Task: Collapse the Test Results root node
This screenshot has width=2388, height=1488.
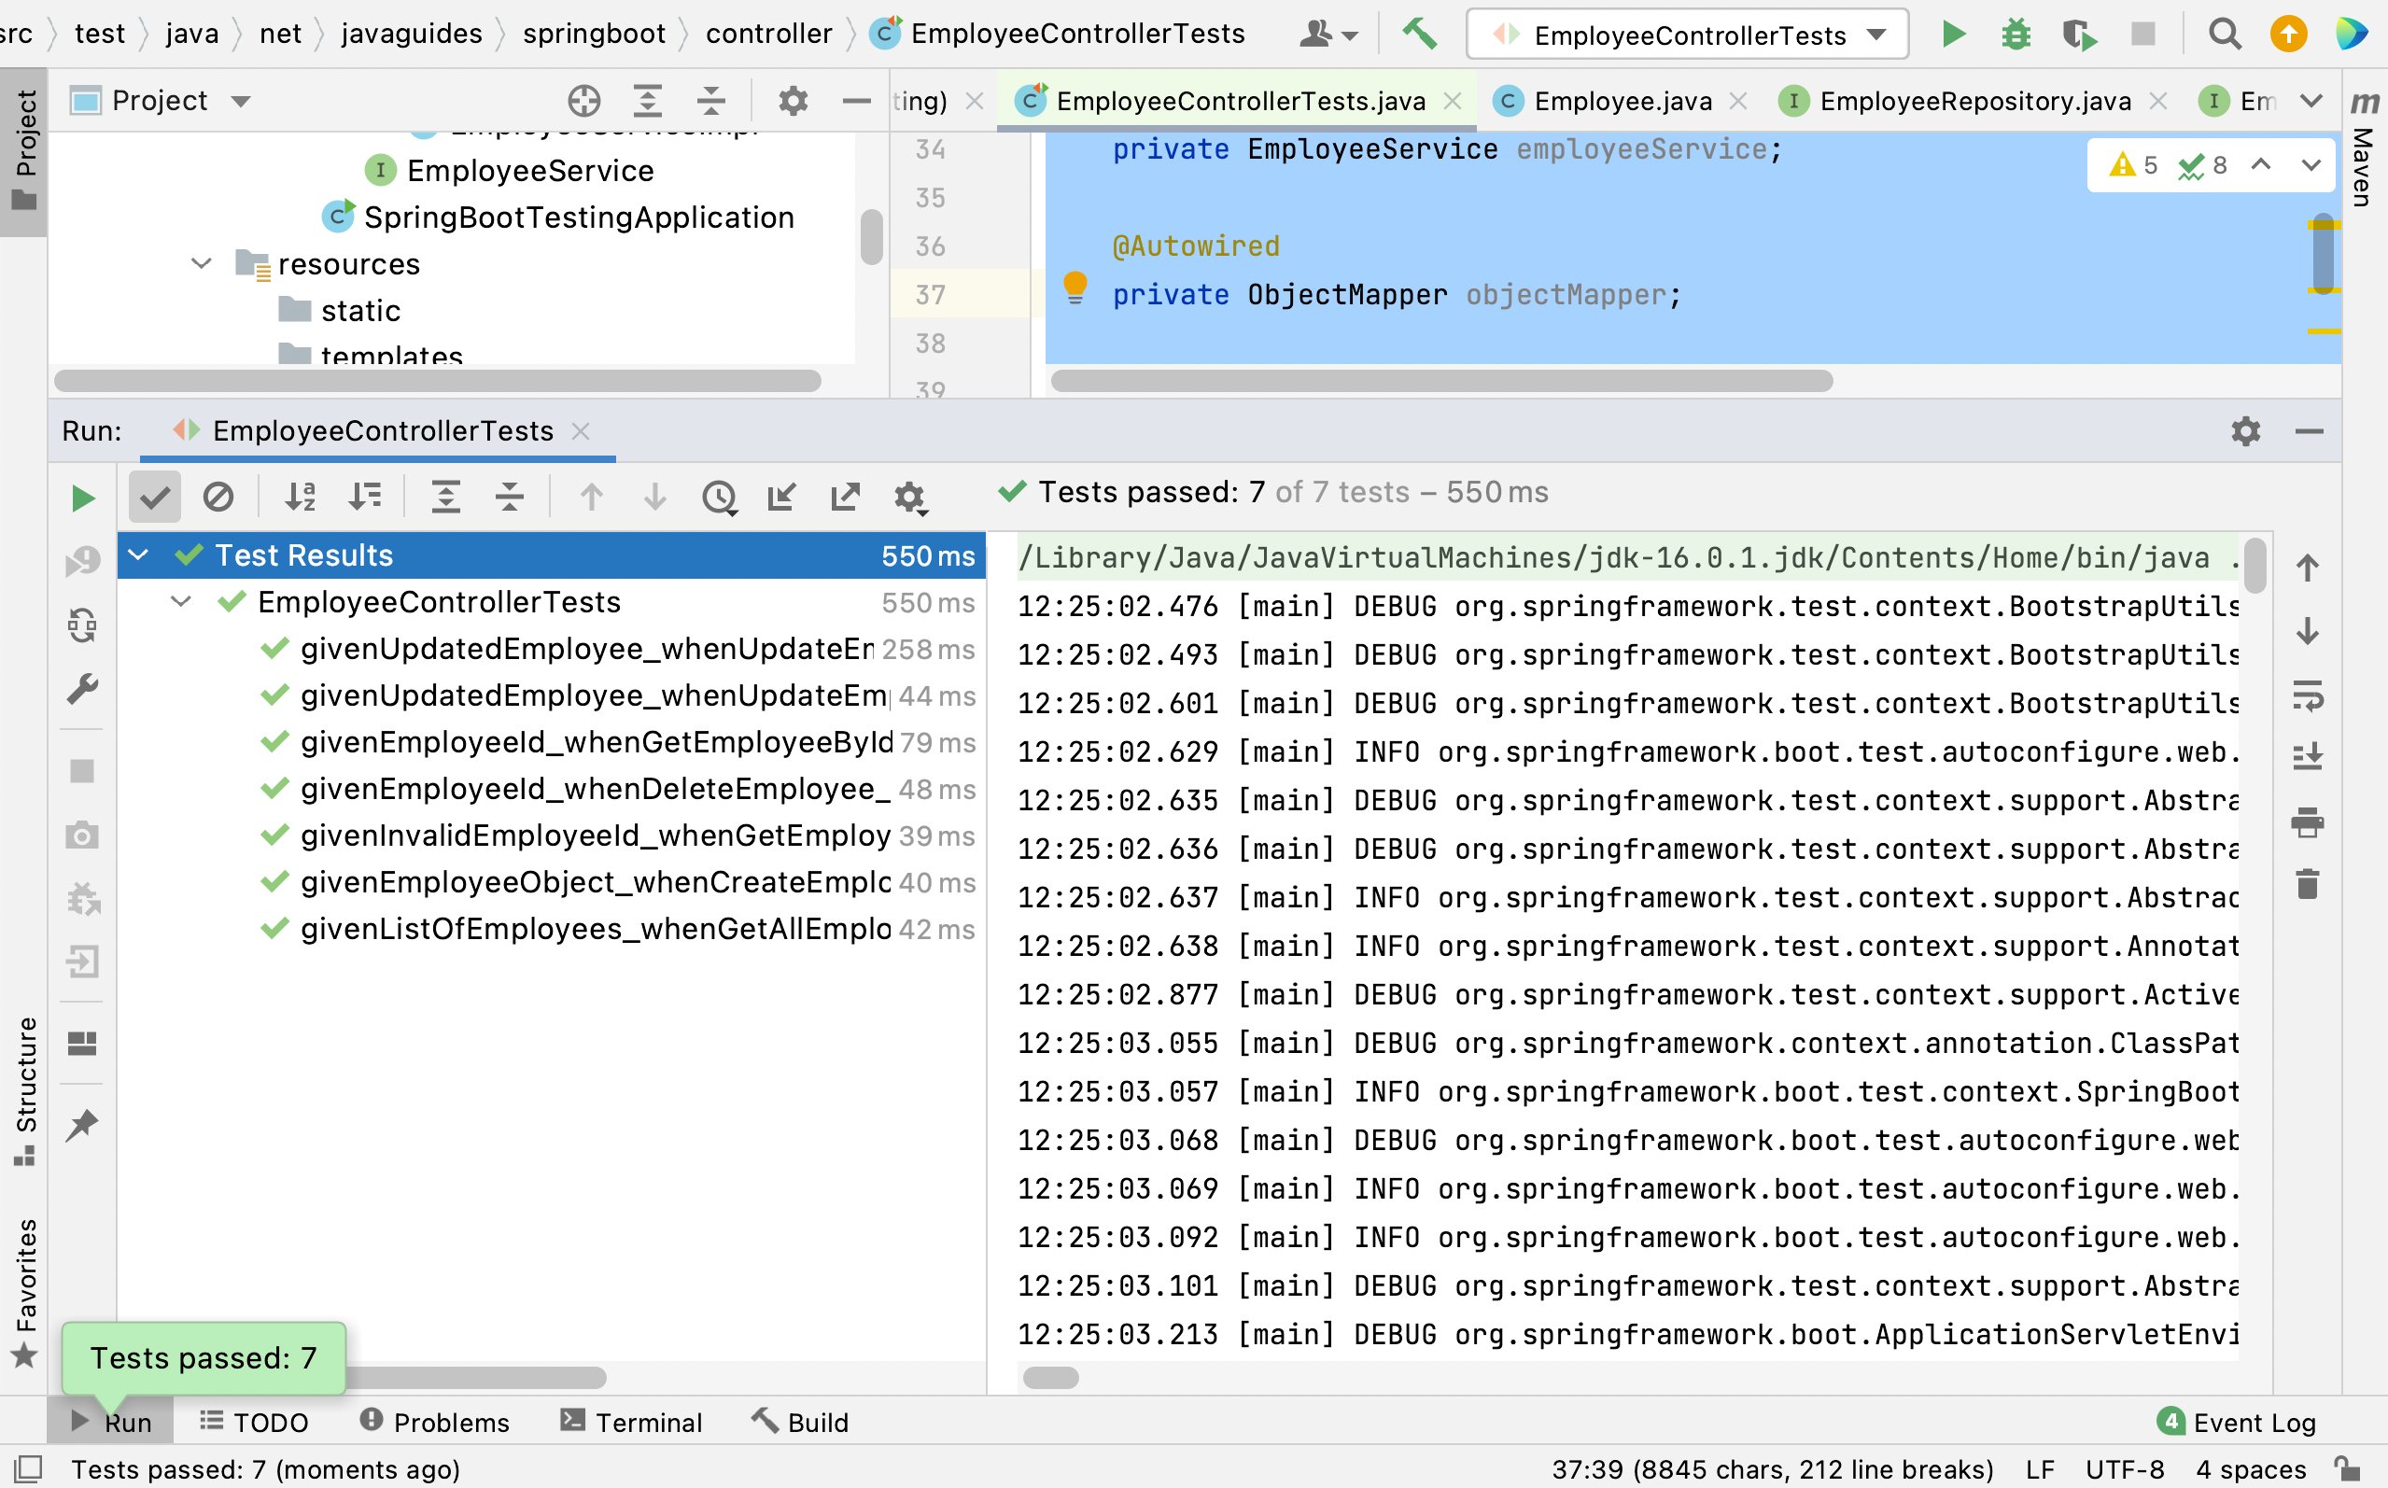Action: tap(139, 555)
